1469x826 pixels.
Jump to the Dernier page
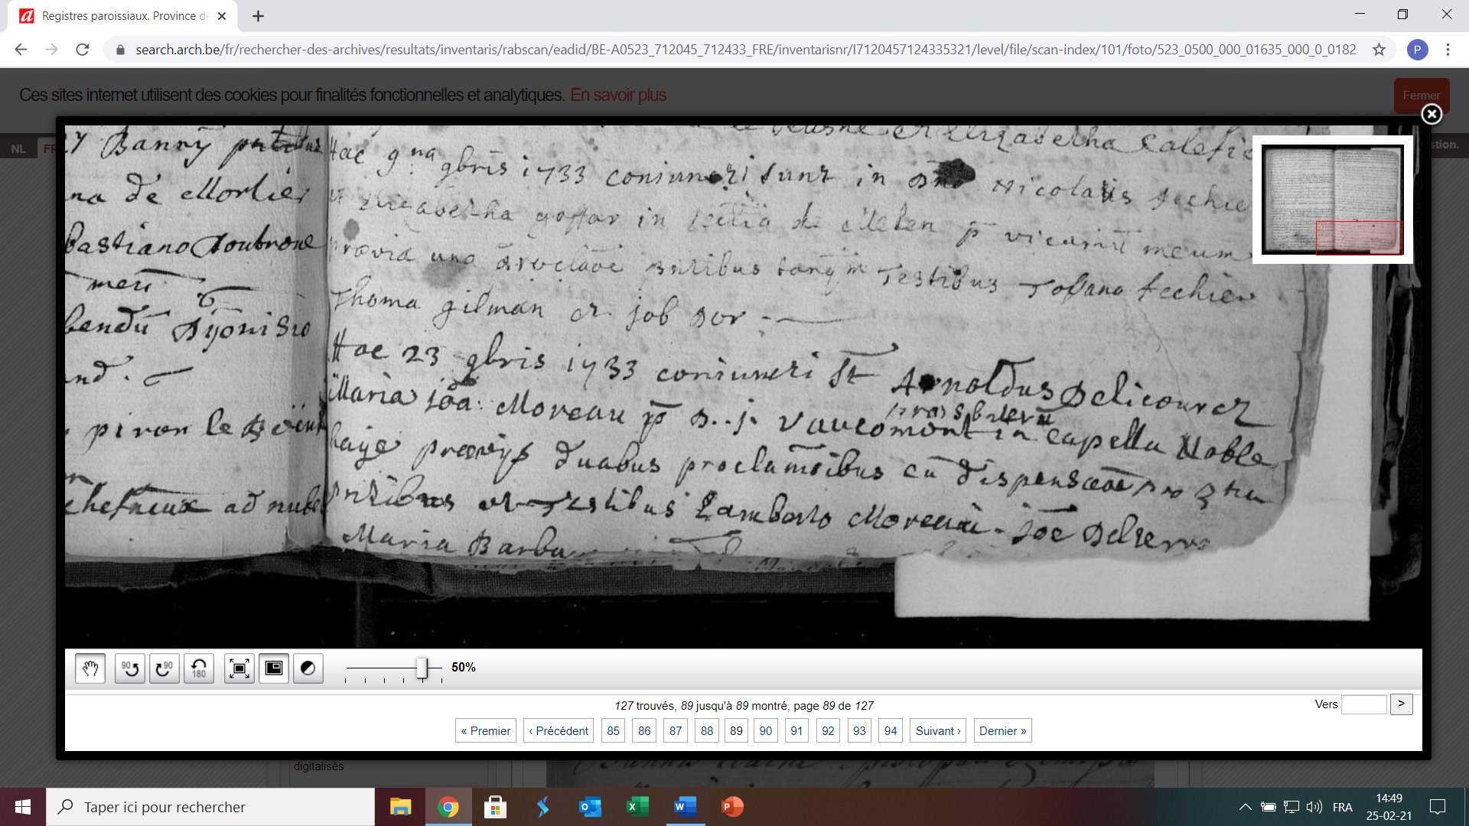pos(1002,731)
